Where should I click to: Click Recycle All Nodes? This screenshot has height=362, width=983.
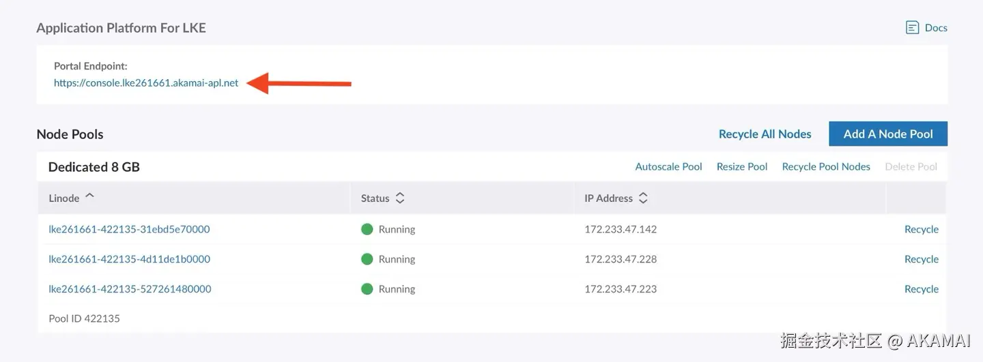pyautogui.click(x=765, y=134)
